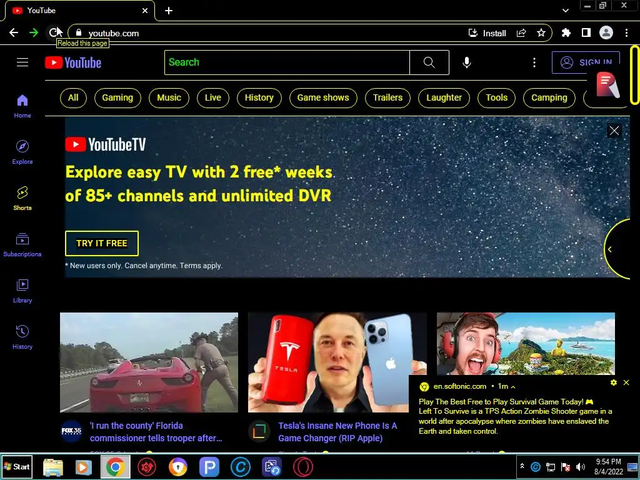Select the History filter chip

click(x=259, y=98)
